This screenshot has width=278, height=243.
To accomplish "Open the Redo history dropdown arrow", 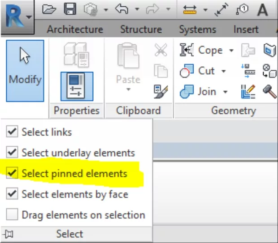I will point(168,9).
